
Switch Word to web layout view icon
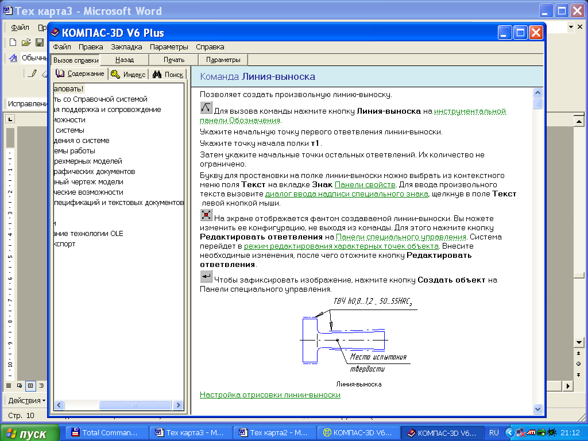(19, 385)
